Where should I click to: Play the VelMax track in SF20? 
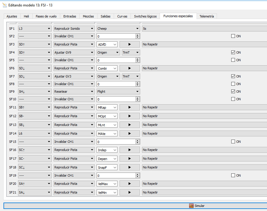(129, 184)
